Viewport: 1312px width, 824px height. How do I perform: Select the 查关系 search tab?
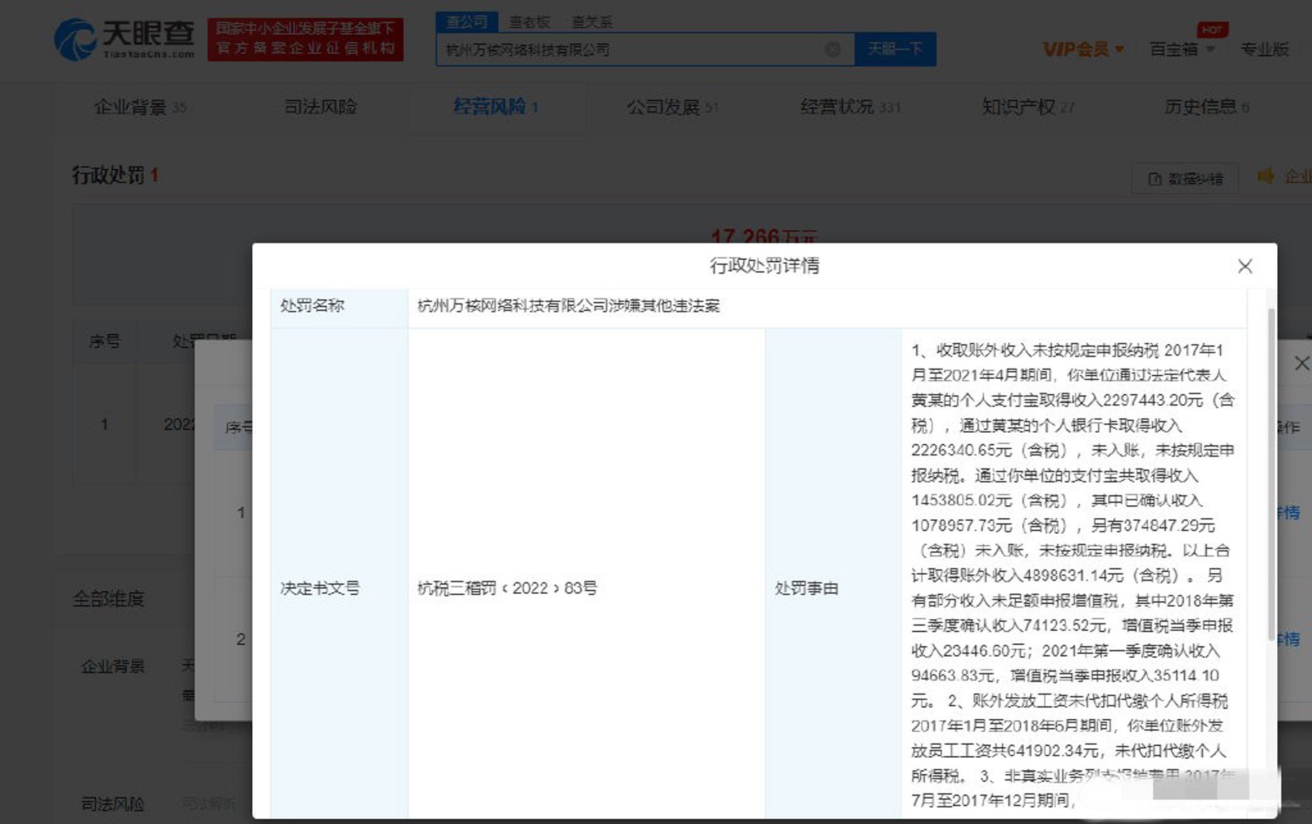tap(592, 22)
